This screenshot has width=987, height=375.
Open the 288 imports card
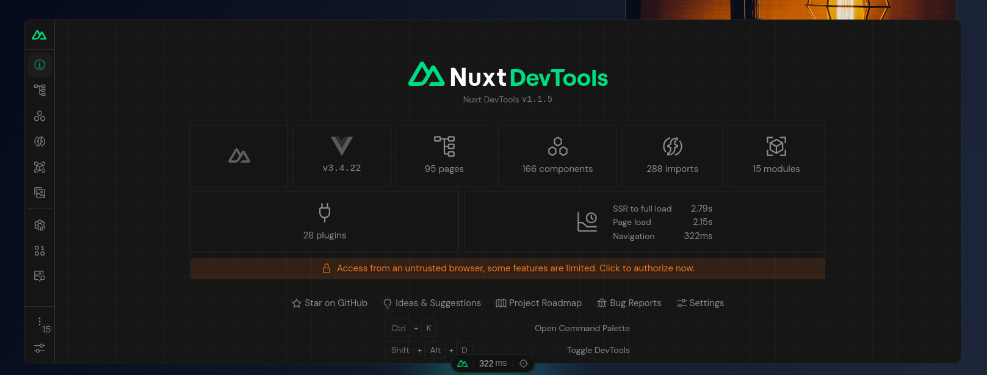(672, 156)
